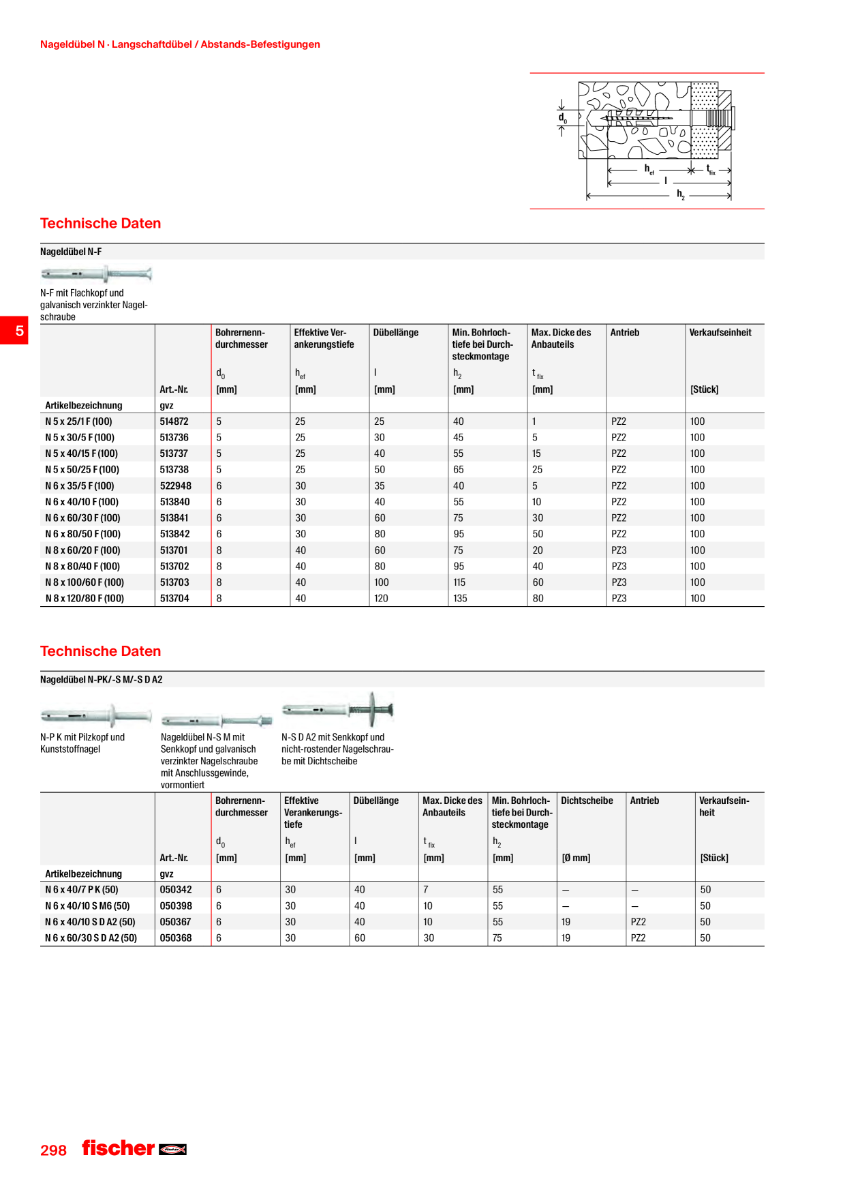
Task: Select row 'N 8 x 60/20 F (100)'
Action: pos(402,550)
